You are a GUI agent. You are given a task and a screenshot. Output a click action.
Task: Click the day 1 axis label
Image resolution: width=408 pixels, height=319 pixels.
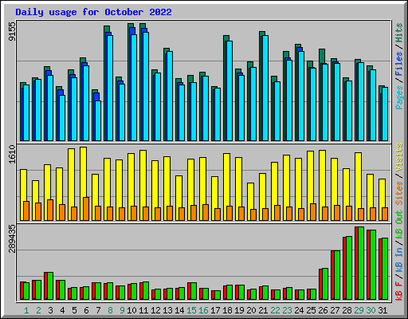26,310
